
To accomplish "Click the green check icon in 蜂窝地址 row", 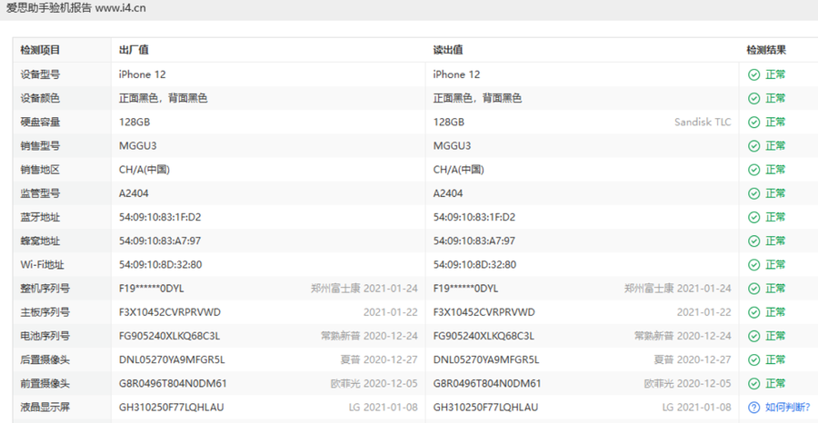I will (x=753, y=241).
